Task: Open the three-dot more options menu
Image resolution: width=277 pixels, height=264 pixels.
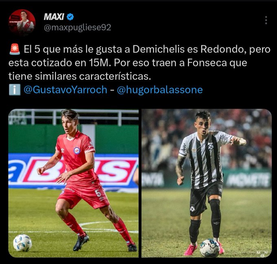Action: [x=266, y=20]
